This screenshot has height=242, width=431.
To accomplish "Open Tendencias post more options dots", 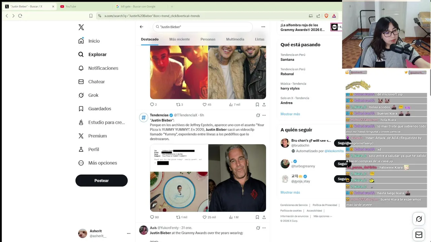I will tap(264, 115).
